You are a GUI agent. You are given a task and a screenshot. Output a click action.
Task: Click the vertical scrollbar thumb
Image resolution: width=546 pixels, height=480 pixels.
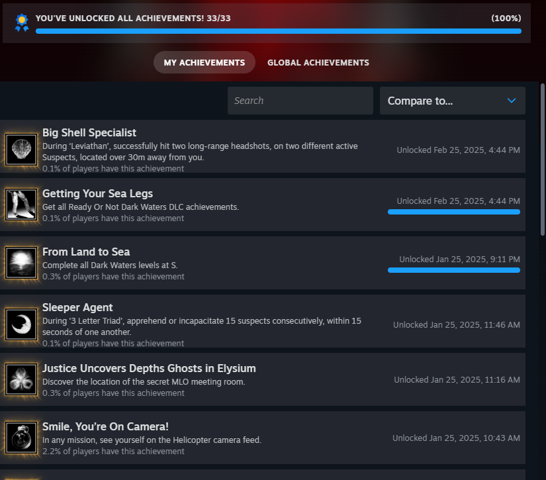point(543,160)
